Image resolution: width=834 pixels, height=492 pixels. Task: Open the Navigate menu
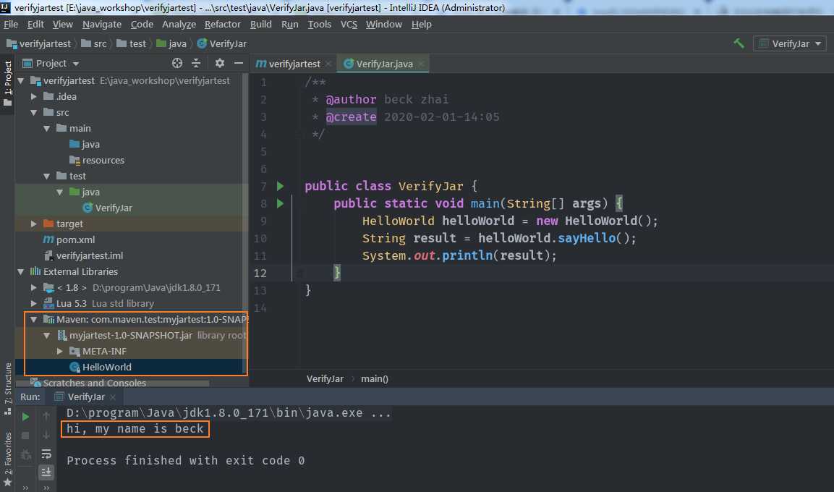coord(101,24)
